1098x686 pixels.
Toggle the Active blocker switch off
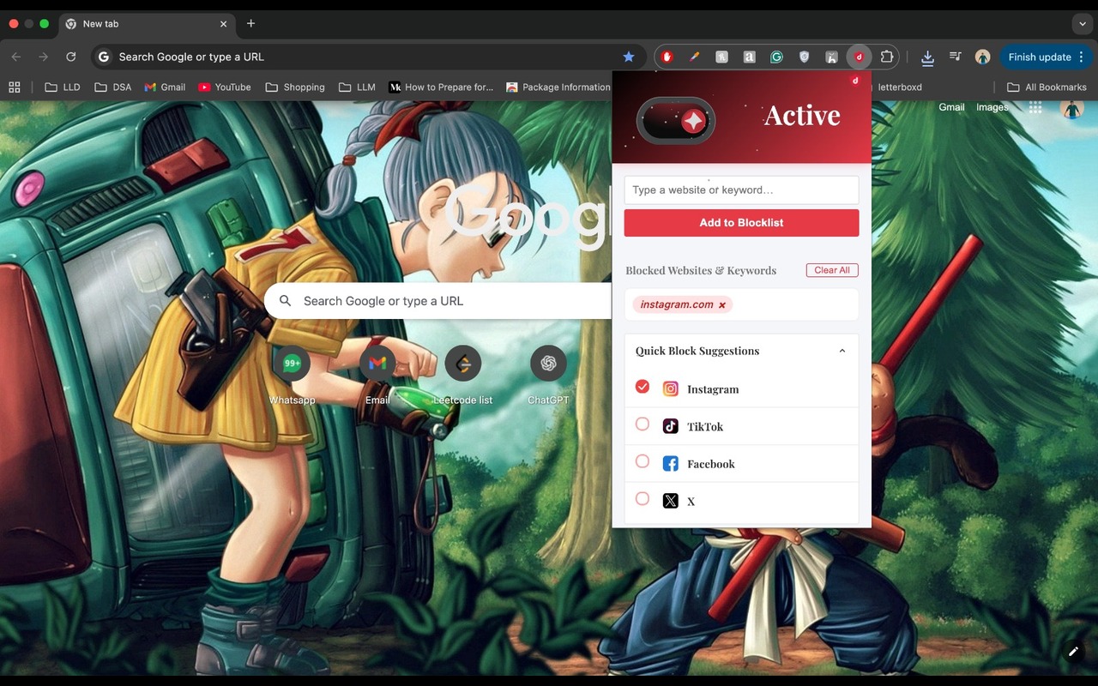click(x=676, y=121)
